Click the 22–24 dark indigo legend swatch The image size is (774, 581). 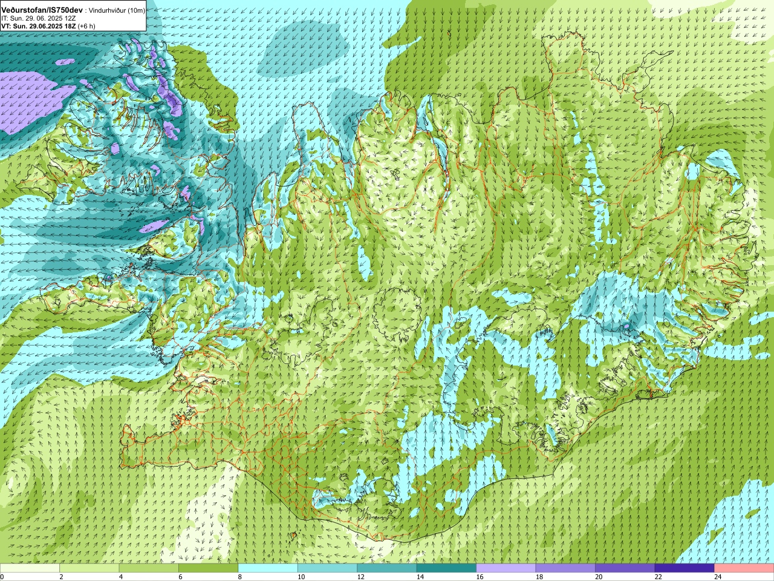tap(685, 568)
